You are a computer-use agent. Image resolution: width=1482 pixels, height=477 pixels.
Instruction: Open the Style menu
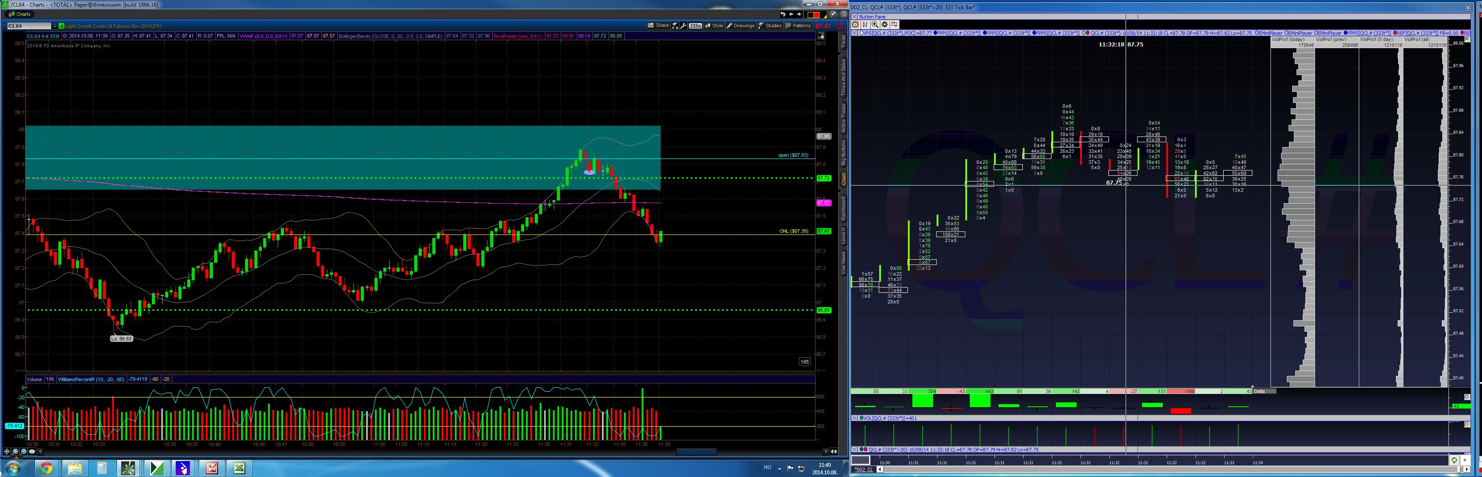(x=714, y=26)
